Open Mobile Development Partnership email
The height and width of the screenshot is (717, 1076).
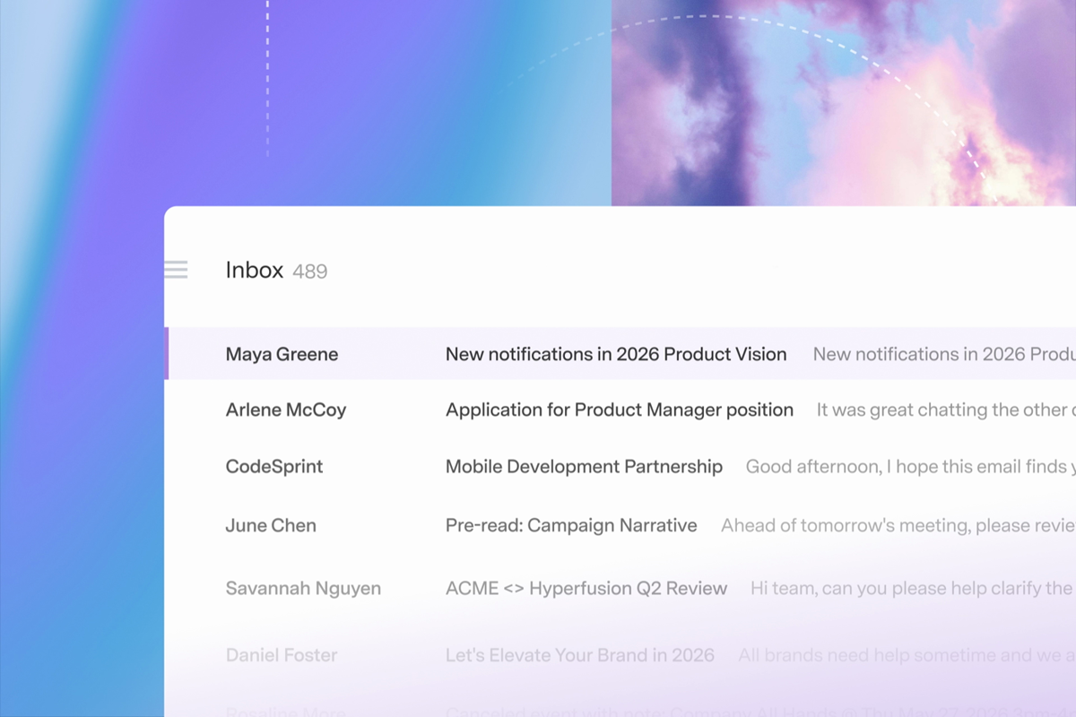click(584, 466)
